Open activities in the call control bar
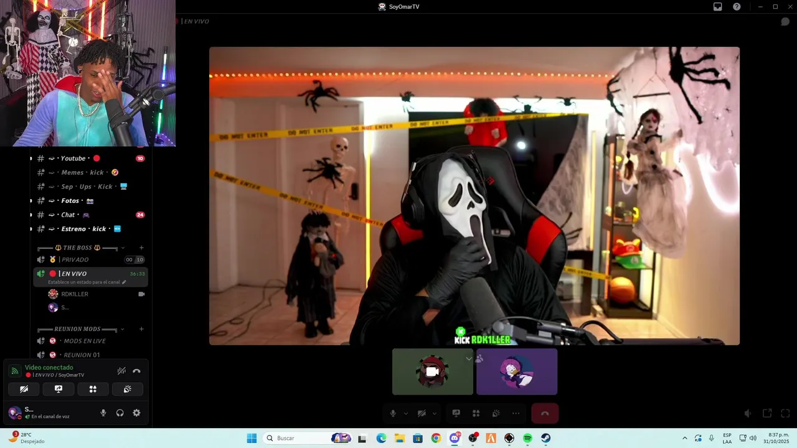Screen dimensions: 797x448 [476, 414]
